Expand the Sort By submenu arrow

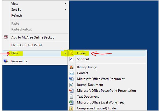65,10
